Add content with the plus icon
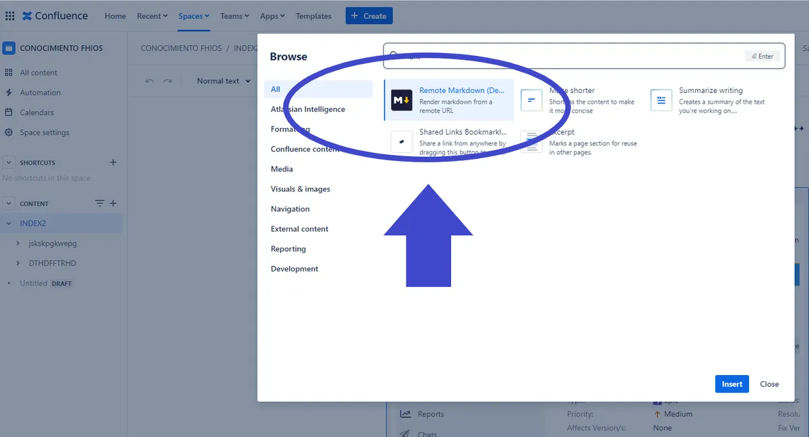 point(113,203)
